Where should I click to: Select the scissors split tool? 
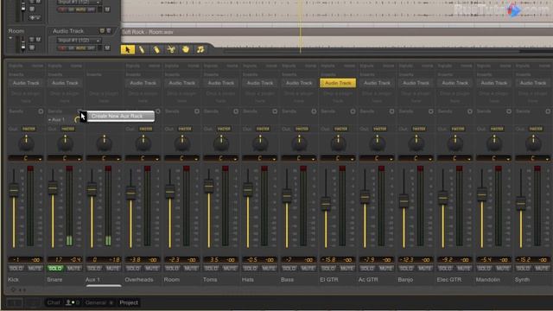click(x=171, y=49)
